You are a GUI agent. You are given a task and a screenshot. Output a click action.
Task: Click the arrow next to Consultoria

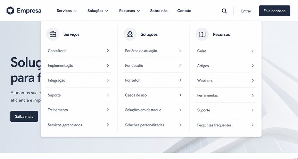[108, 51]
